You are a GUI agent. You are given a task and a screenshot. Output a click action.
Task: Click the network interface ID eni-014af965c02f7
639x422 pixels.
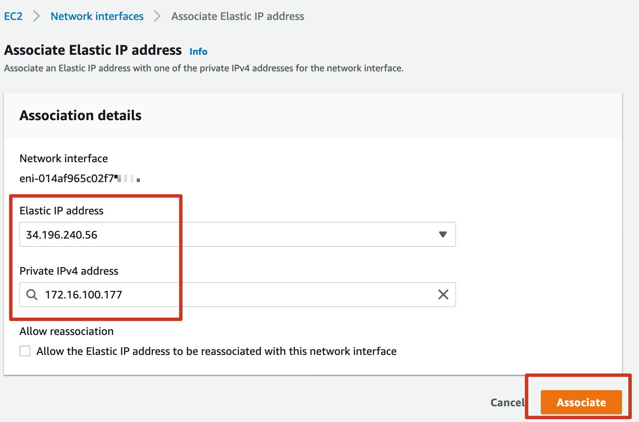(x=79, y=178)
